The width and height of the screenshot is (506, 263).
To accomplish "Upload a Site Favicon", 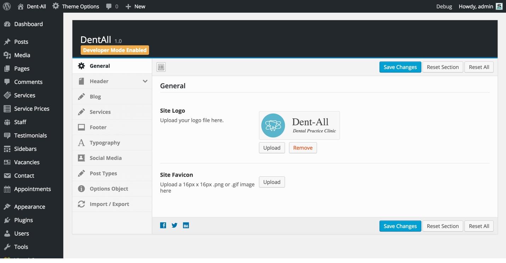I will [x=272, y=182].
